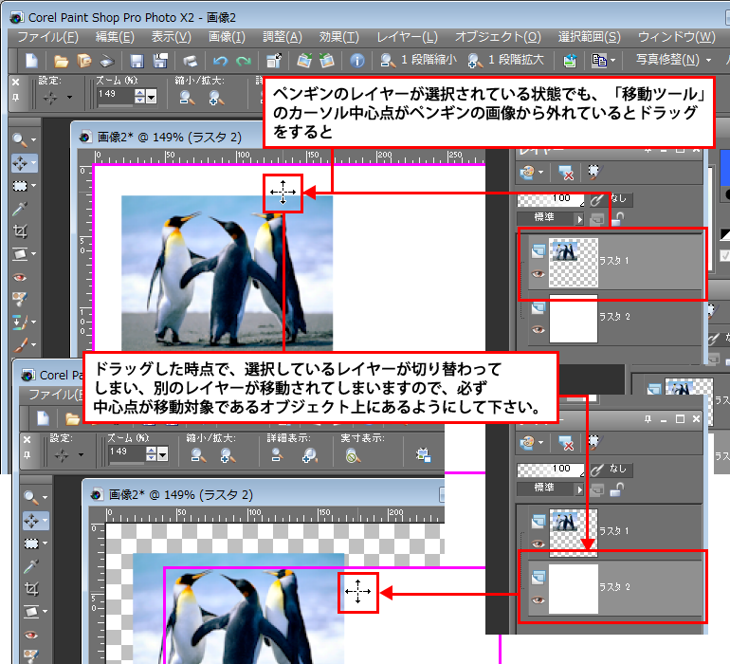Click the 1段階拡大 zoom in button
The width and height of the screenshot is (730, 664).
click(x=505, y=60)
